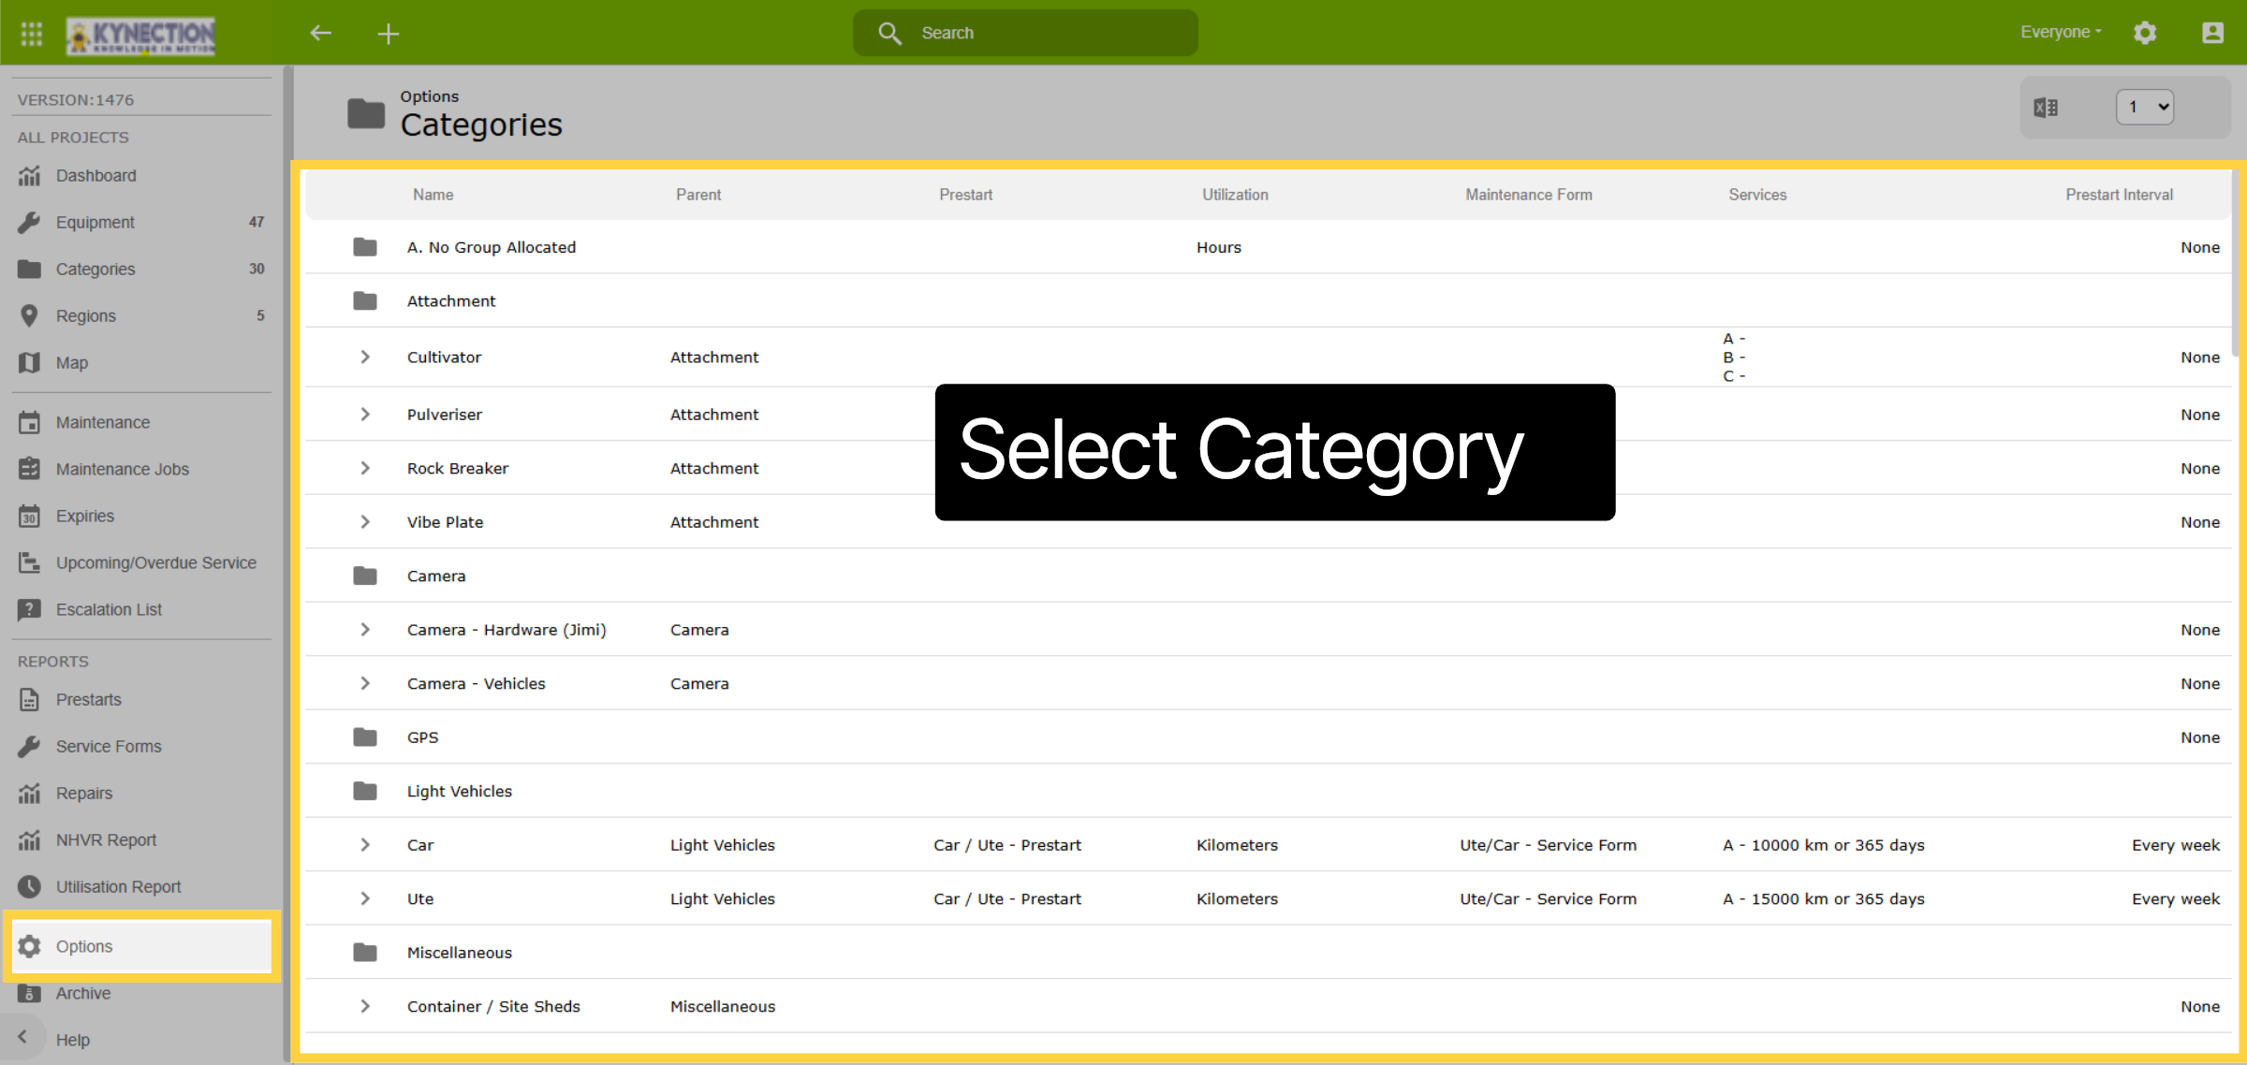Expand the Camera - Vehicles row

pyautogui.click(x=365, y=684)
